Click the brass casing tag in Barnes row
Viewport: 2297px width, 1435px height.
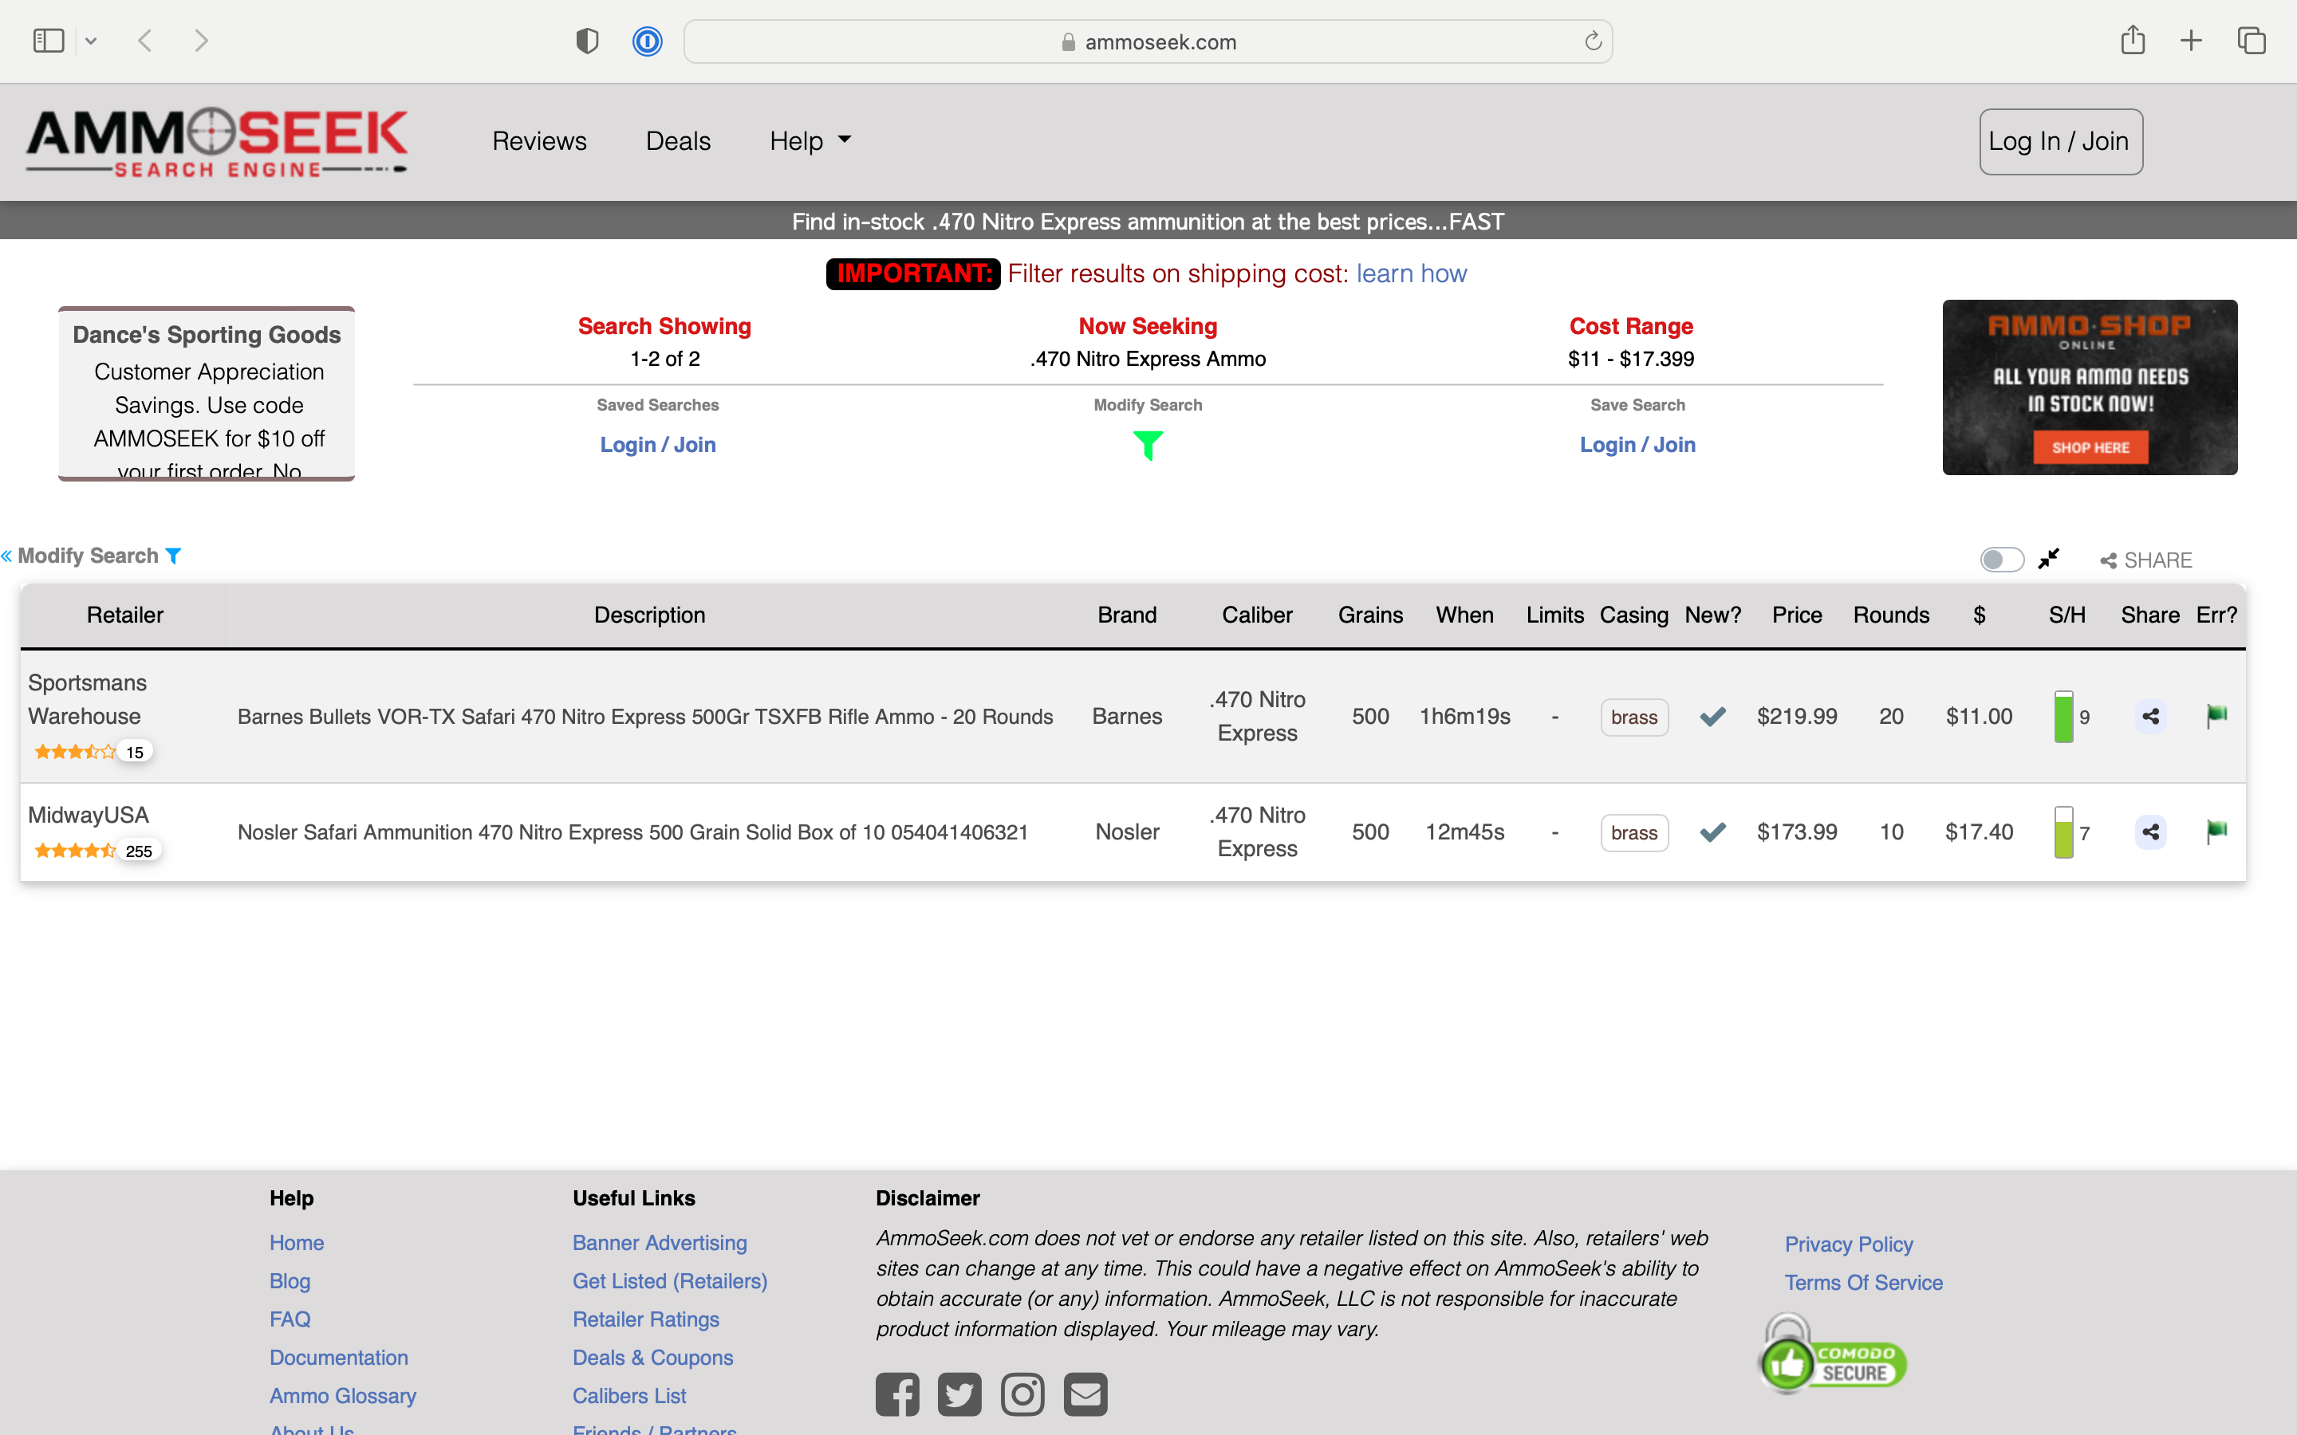pyautogui.click(x=1633, y=717)
